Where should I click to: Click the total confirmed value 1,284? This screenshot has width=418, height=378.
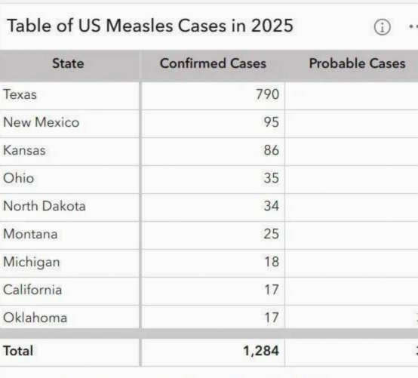click(261, 351)
